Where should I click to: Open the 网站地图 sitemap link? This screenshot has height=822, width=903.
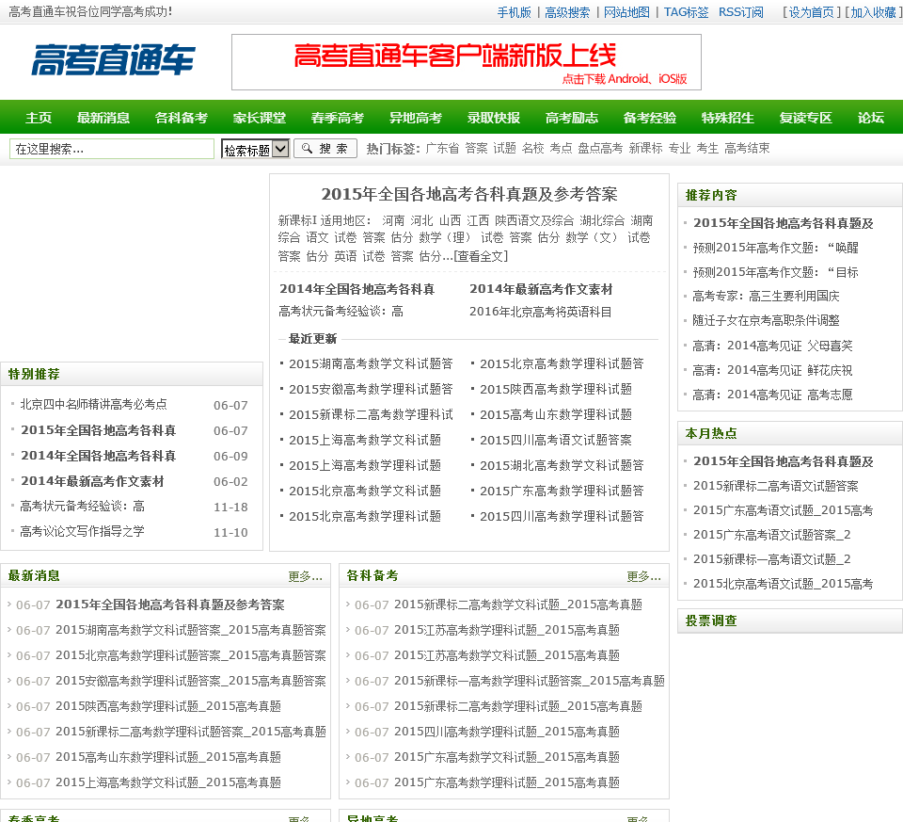point(626,12)
